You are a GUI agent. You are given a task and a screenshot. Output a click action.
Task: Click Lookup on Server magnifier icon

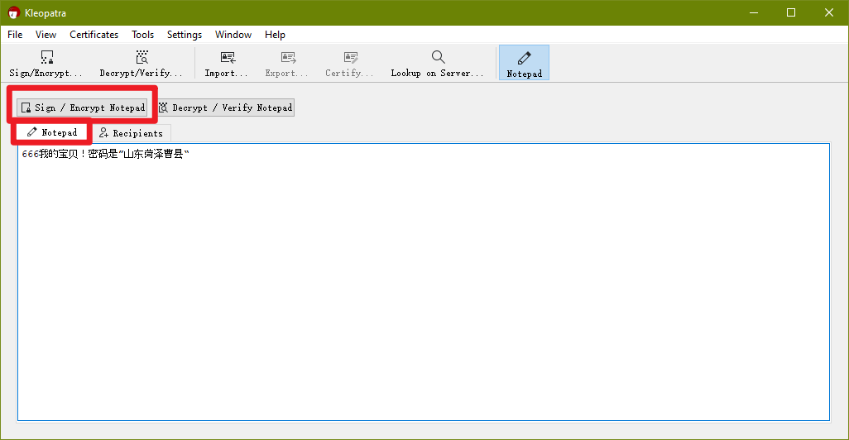click(438, 57)
